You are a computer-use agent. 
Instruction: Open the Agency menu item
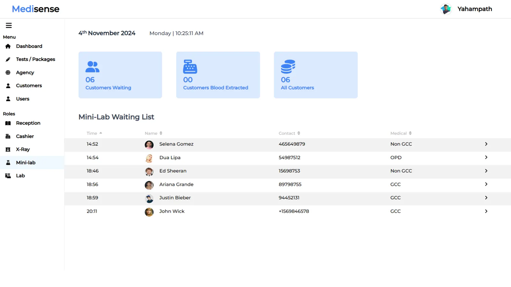[32, 73]
